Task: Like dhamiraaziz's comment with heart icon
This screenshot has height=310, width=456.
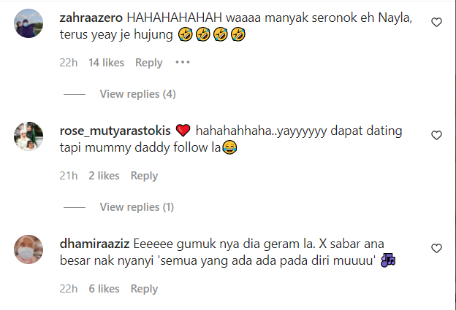Action: click(436, 249)
